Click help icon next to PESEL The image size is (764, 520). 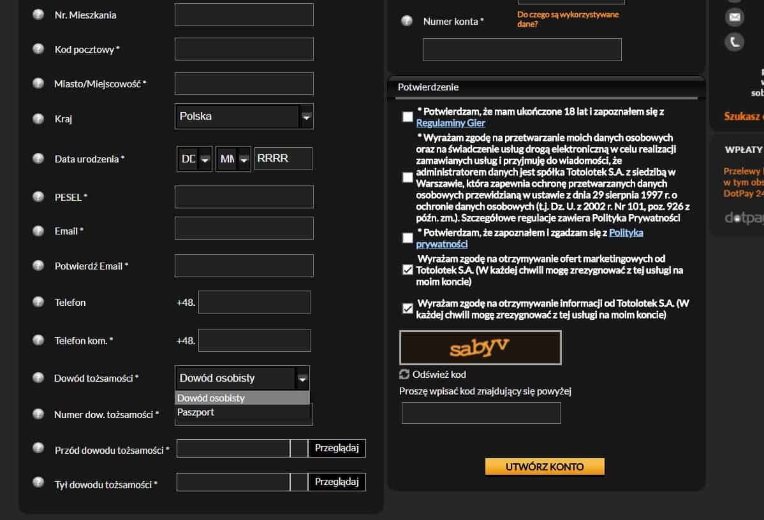(x=38, y=197)
